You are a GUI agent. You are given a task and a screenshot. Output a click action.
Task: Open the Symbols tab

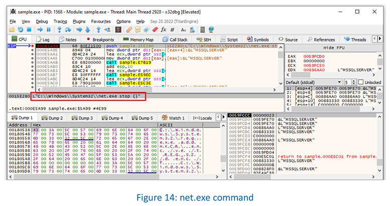point(257,40)
